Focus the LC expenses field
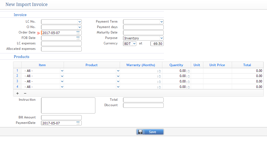This screenshot has width=267, height=141. tap(61, 44)
